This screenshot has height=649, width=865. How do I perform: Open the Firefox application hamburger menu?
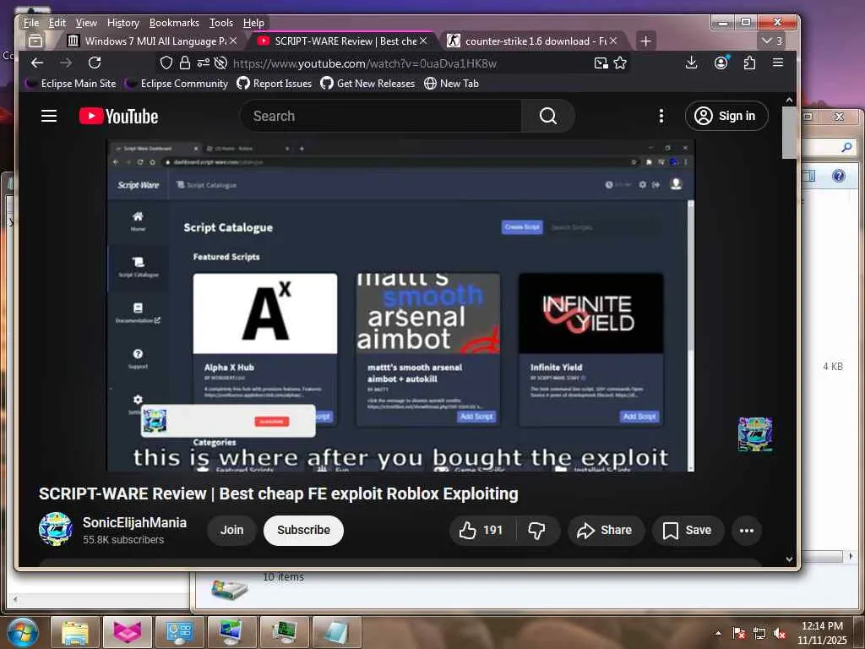point(778,63)
